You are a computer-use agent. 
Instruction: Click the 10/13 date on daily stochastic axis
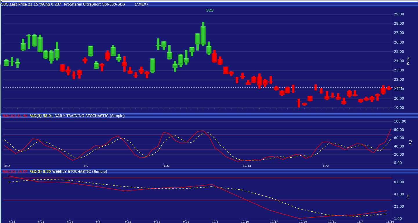click(x=247, y=166)
